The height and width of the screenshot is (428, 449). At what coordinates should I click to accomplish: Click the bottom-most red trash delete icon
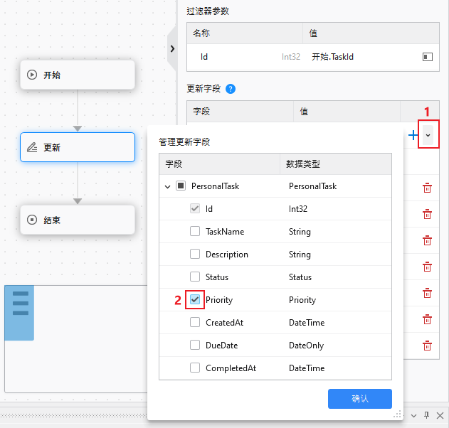pyautogui.click(x=427, y=346)
